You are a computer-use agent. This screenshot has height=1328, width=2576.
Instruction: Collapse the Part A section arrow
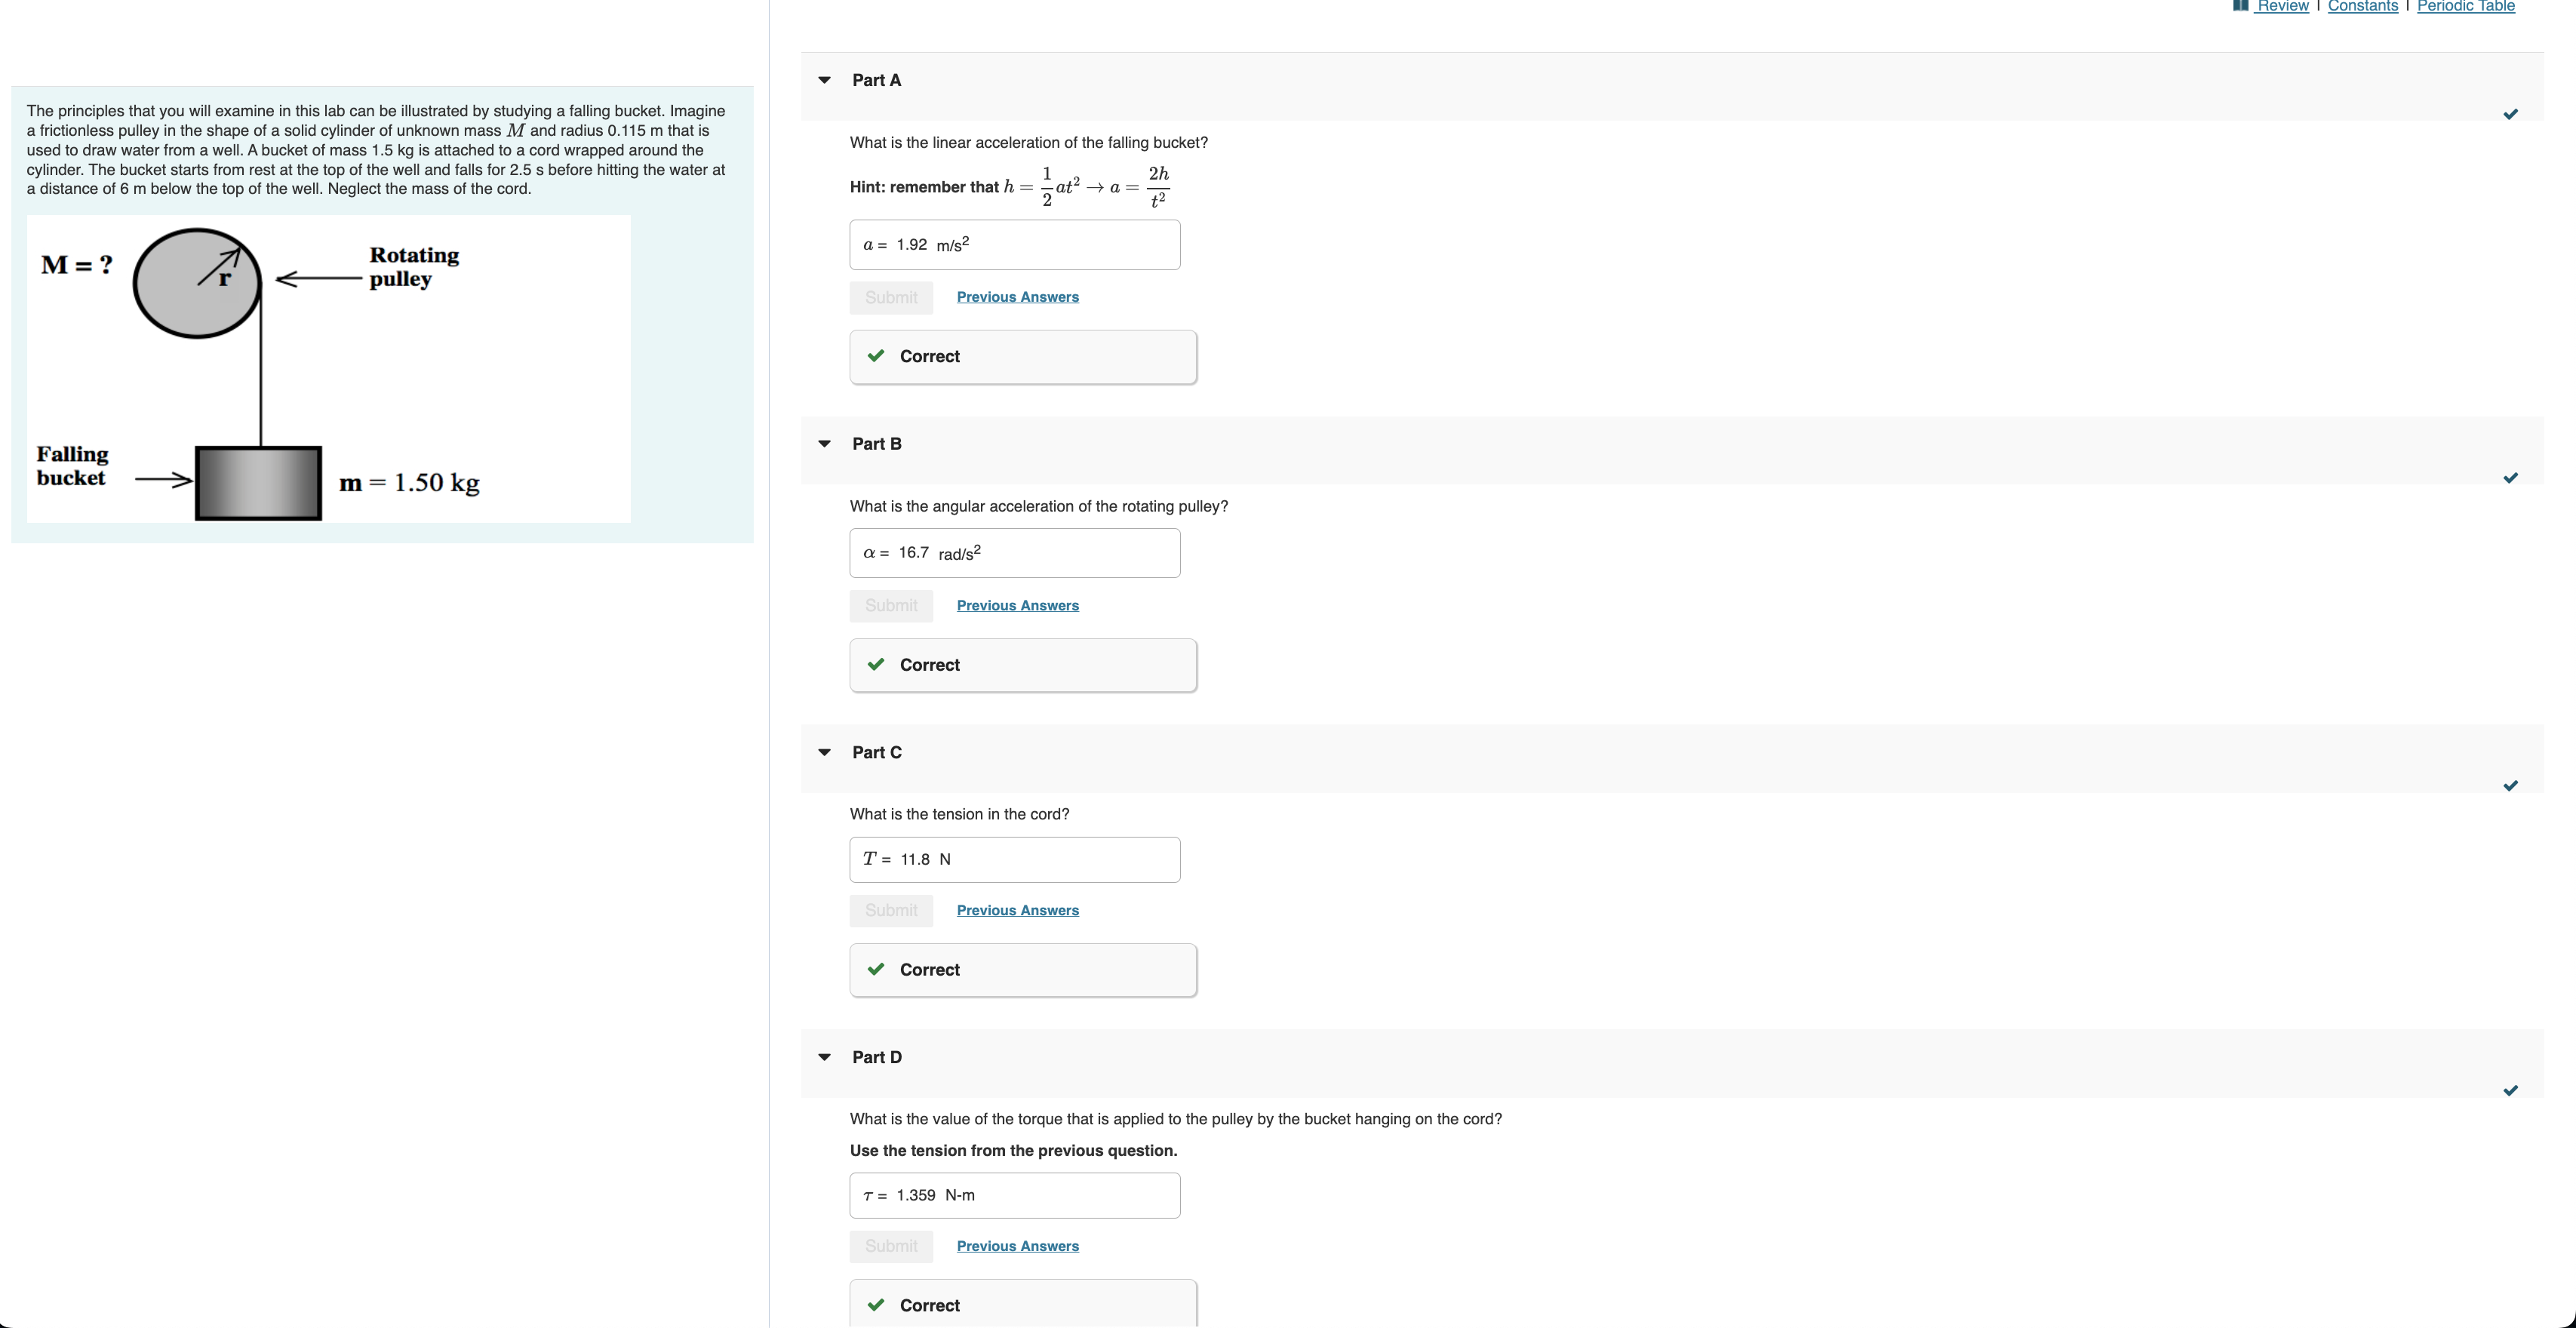[825, 80]
